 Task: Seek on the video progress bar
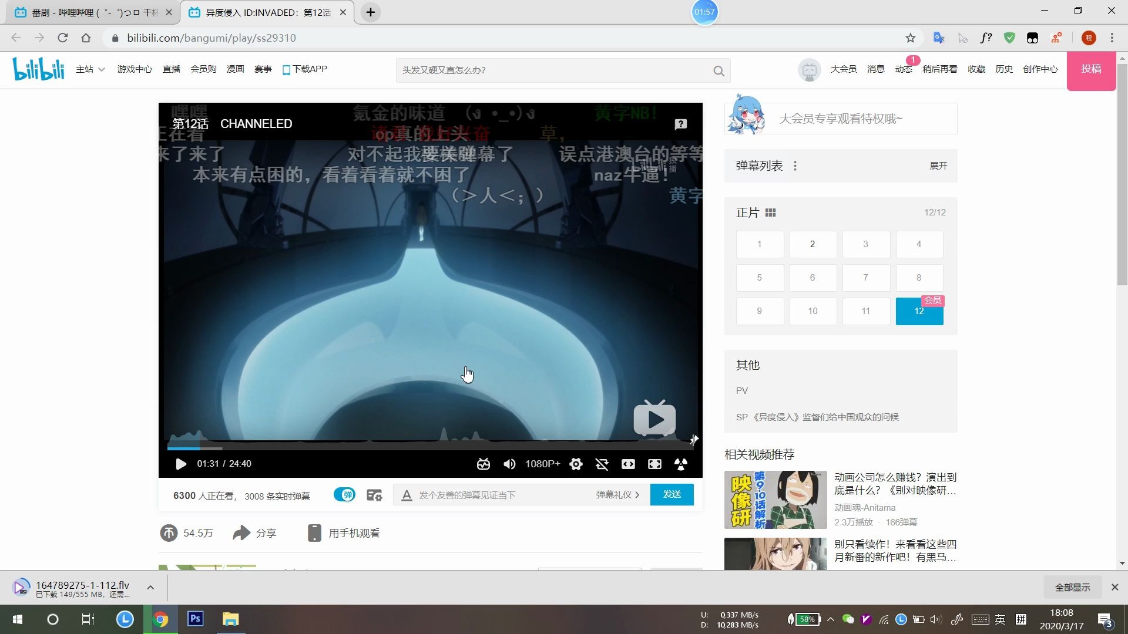(x=429, y=448)
